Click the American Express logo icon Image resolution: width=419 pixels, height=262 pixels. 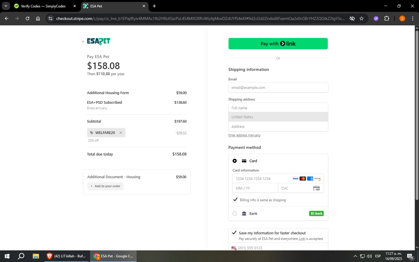pyautogui.click(x=310, y=178)
